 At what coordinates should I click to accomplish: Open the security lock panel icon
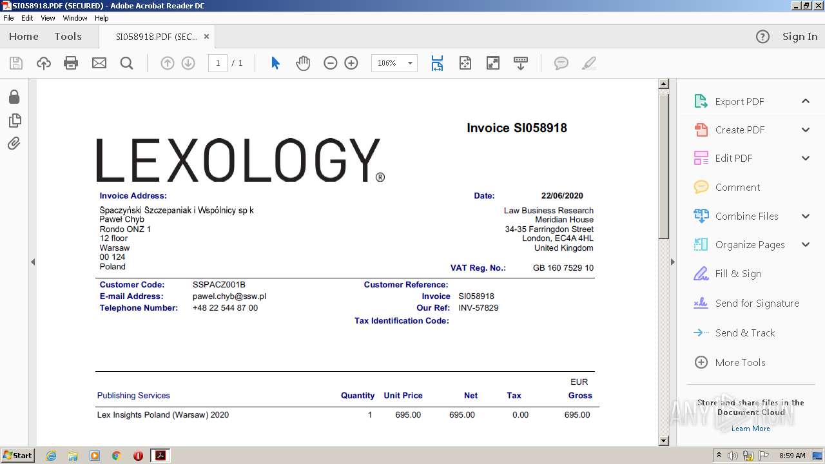point(14,97)
